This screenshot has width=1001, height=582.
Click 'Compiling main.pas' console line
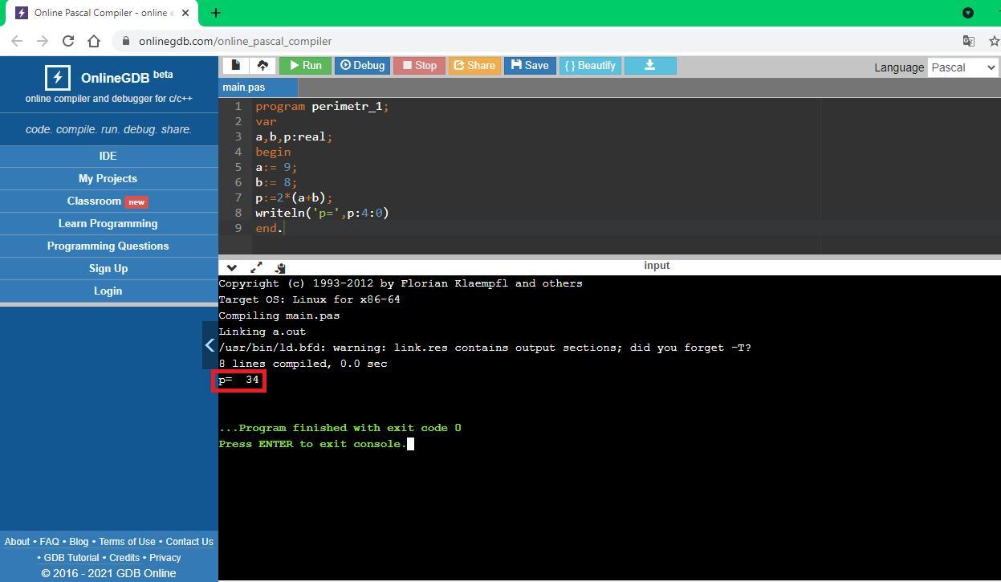click(x=279, y=315)
